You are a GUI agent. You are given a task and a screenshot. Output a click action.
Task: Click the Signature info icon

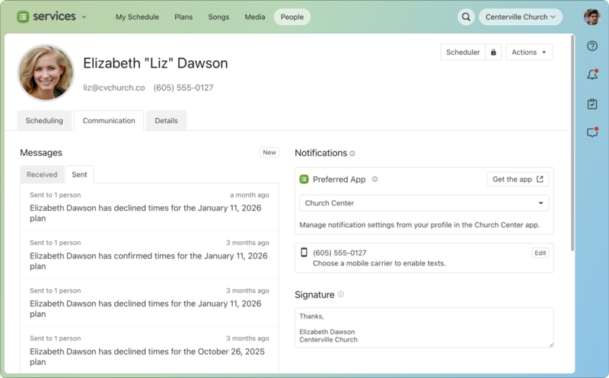pyautogui.click(x=341, y=295)
